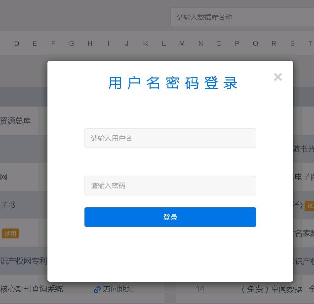Focus the 请输入密码 password field

170,186
